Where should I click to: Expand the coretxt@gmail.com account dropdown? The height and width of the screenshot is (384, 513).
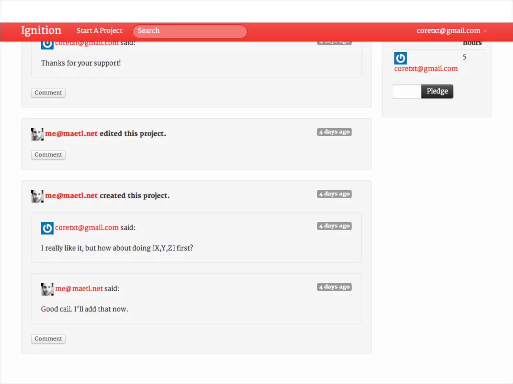coord(448,31)
